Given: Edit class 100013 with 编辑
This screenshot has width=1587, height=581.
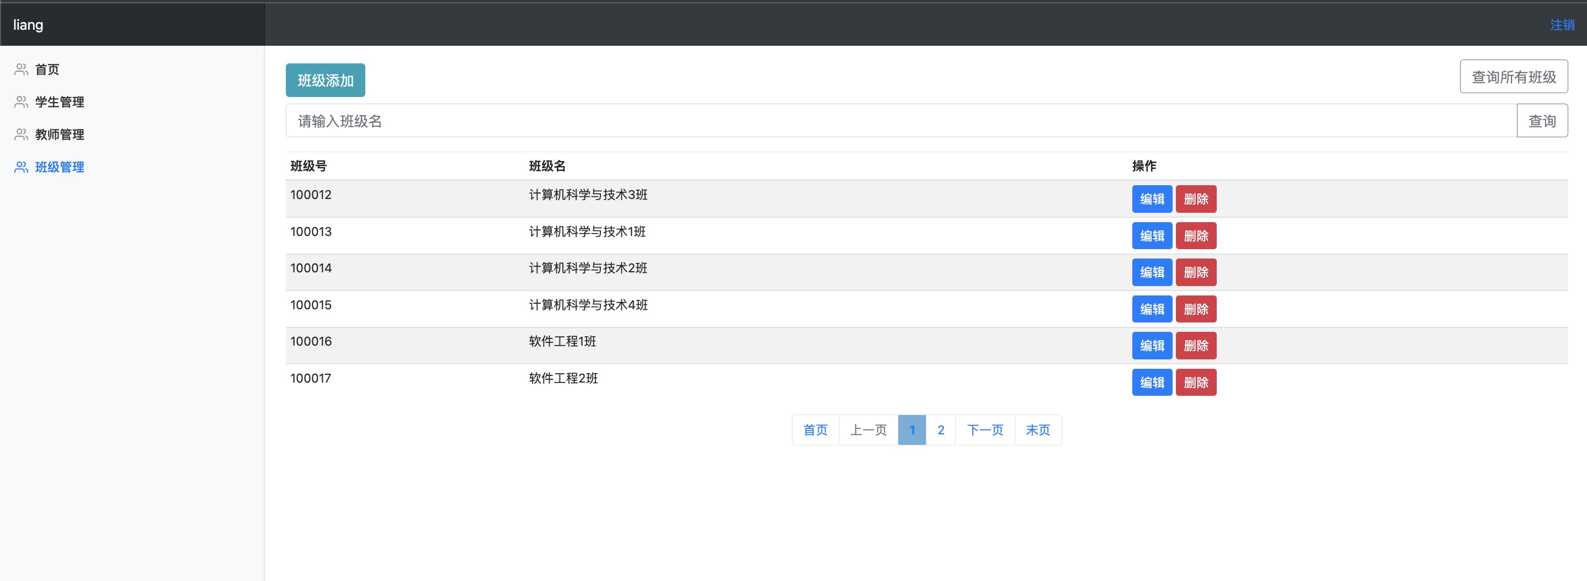Looking at the screenshot, I should pyautogui.click(x=1152, y=236).
